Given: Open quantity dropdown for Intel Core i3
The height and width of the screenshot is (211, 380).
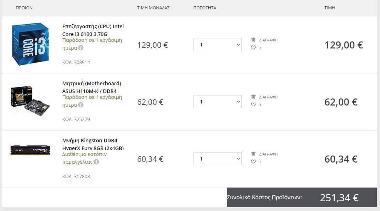Looking at the screenshot, I should 218,45.
